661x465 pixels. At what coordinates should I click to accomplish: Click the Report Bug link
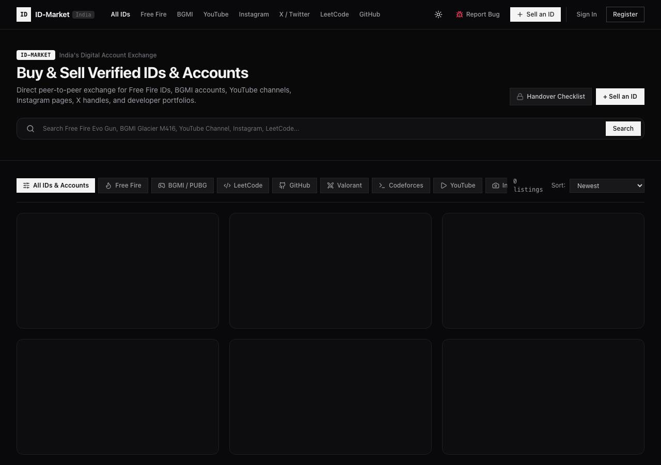(478, 14)
